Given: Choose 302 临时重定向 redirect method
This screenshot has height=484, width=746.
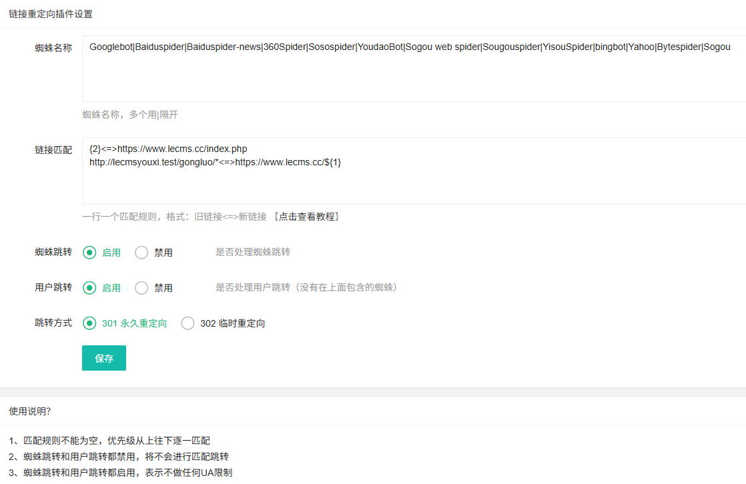Looking at the screenshot, I should coord(188,323).
